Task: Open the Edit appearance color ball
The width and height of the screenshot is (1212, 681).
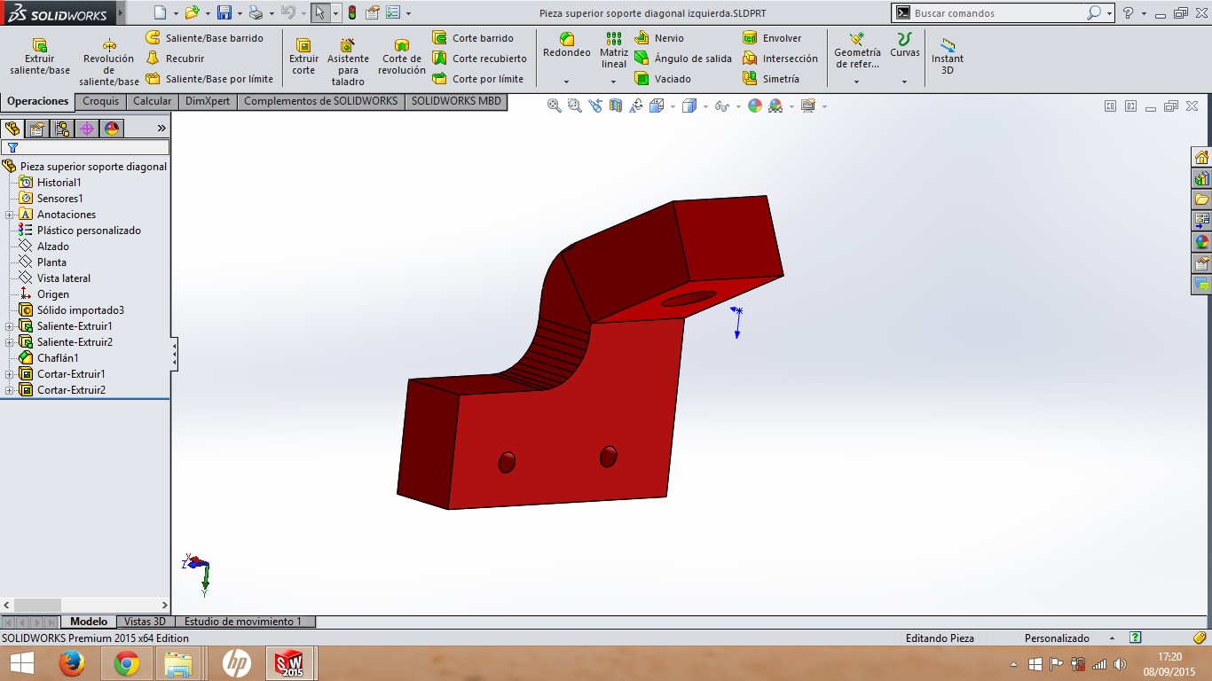Action: 755,106
